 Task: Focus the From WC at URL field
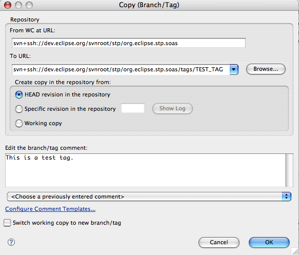coord(129,43)
